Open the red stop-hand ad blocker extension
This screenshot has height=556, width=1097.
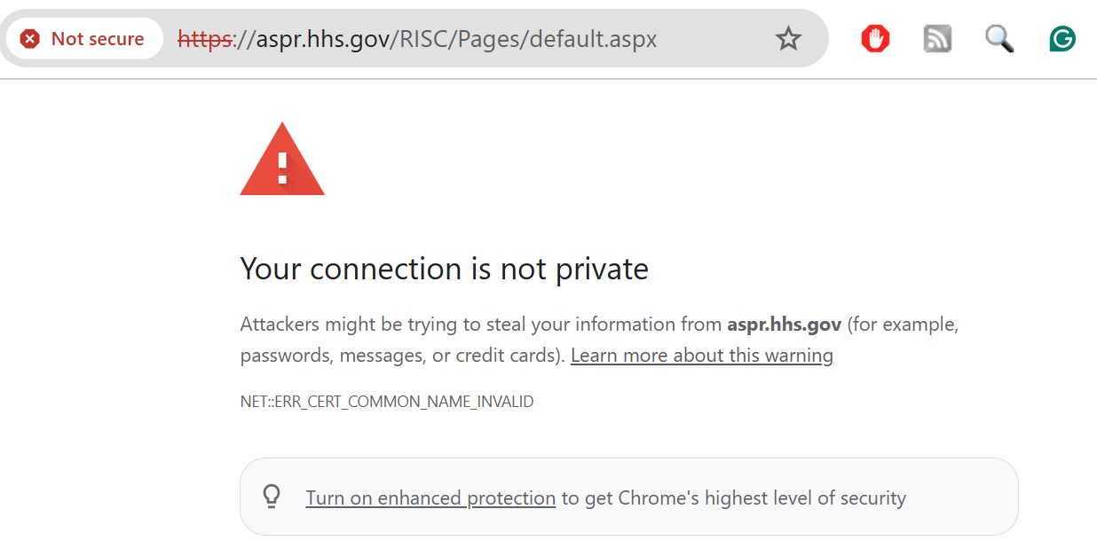click(x=875, y=39)
